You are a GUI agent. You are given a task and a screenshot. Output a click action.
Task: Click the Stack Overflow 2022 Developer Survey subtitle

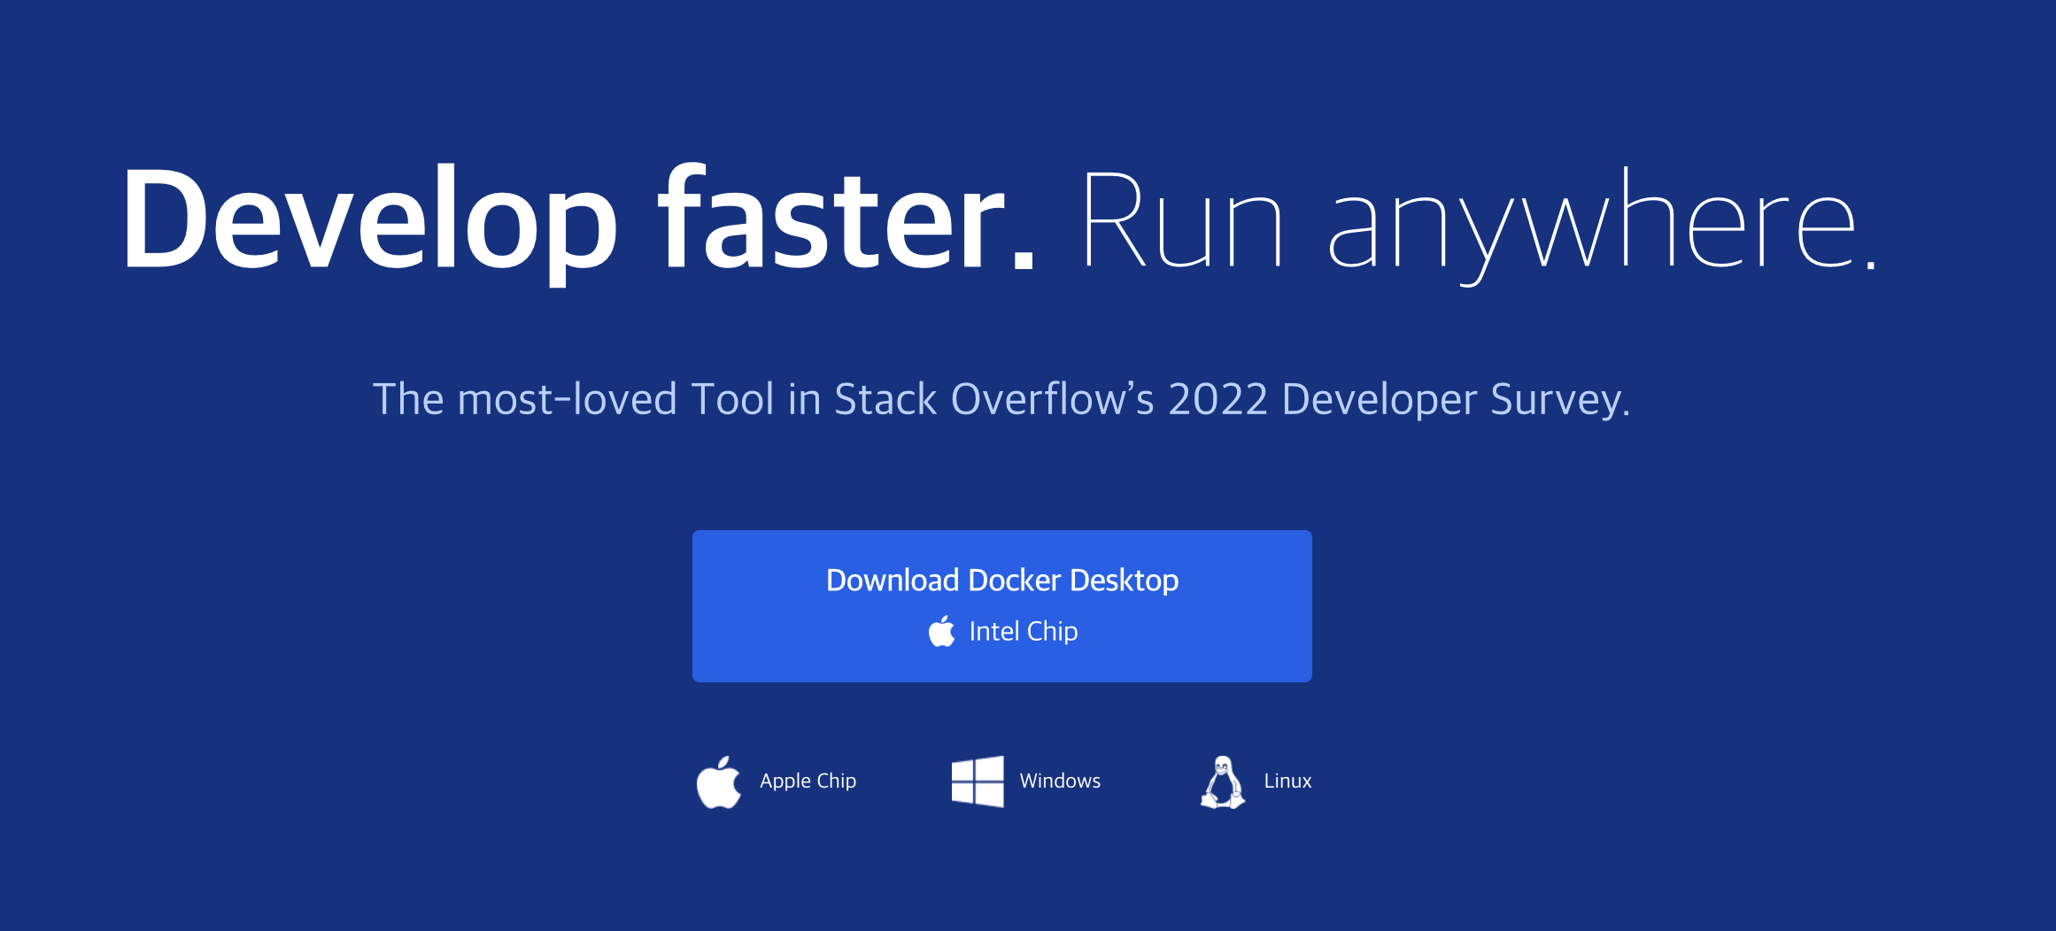point(1001,399)
